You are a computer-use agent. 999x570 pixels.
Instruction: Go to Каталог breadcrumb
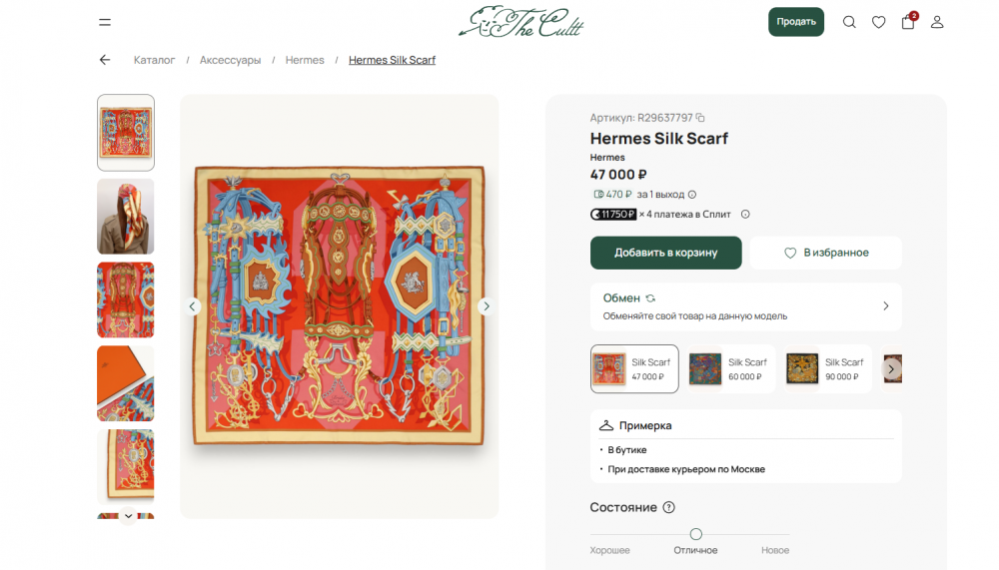click(x=154, y=60)
